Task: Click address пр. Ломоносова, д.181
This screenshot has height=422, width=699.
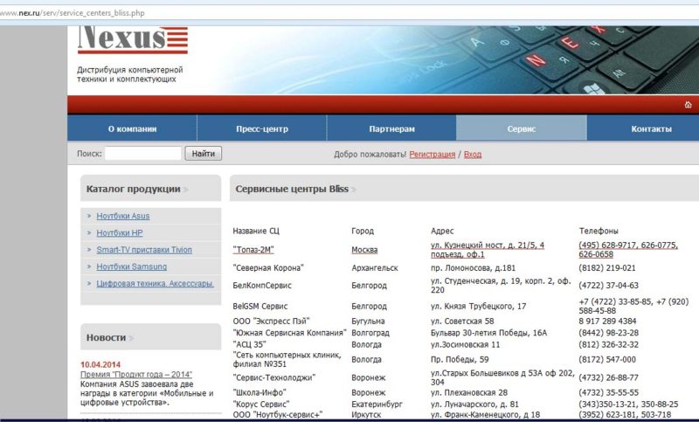Action: (x=473, y=268)
